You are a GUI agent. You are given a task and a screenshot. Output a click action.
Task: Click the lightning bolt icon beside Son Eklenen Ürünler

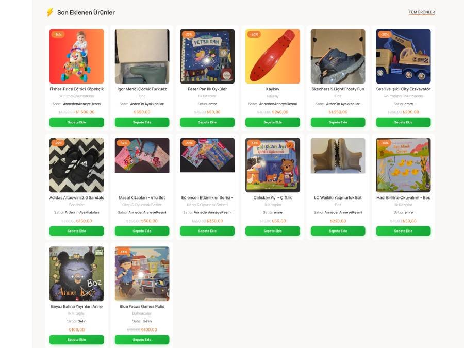coord(49,12)
